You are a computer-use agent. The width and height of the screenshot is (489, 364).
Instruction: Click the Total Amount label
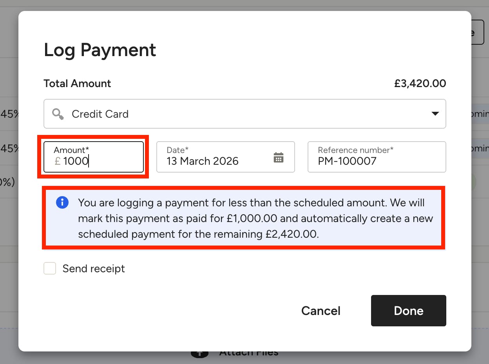tap(77, 84)
